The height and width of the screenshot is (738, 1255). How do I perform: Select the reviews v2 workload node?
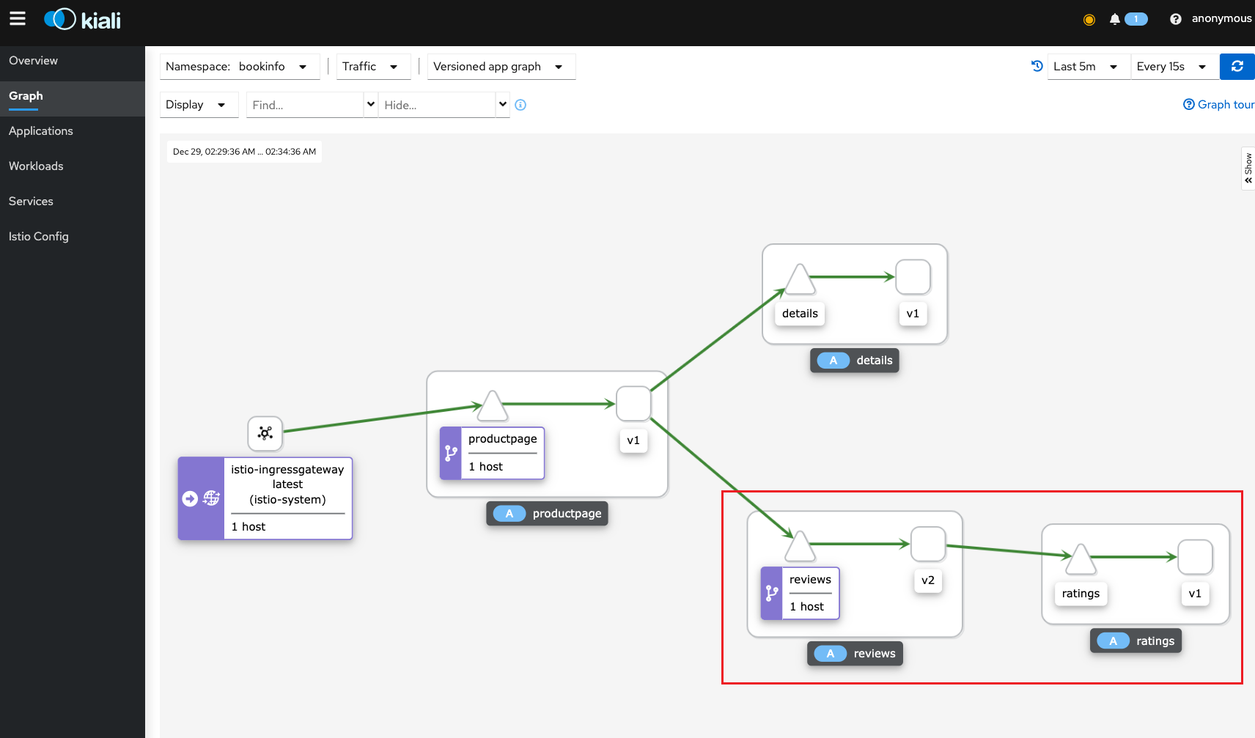928,545
